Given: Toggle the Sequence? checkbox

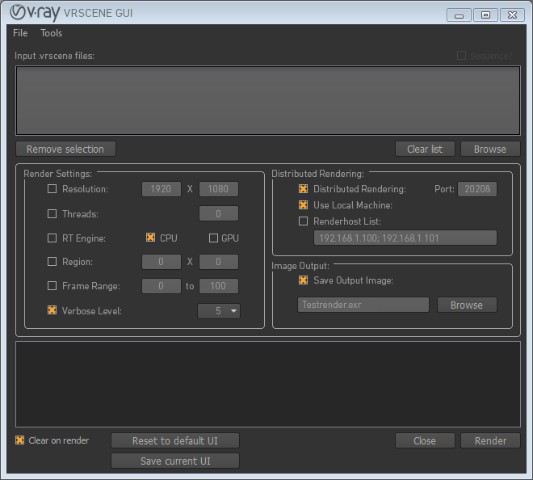Looking at the screenshot, I should click(461, 56).
